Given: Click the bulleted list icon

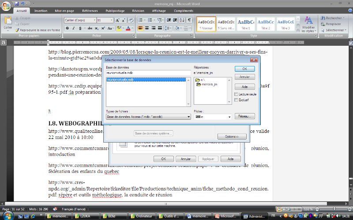Looking at the screenshot, I should coord(140,20).
